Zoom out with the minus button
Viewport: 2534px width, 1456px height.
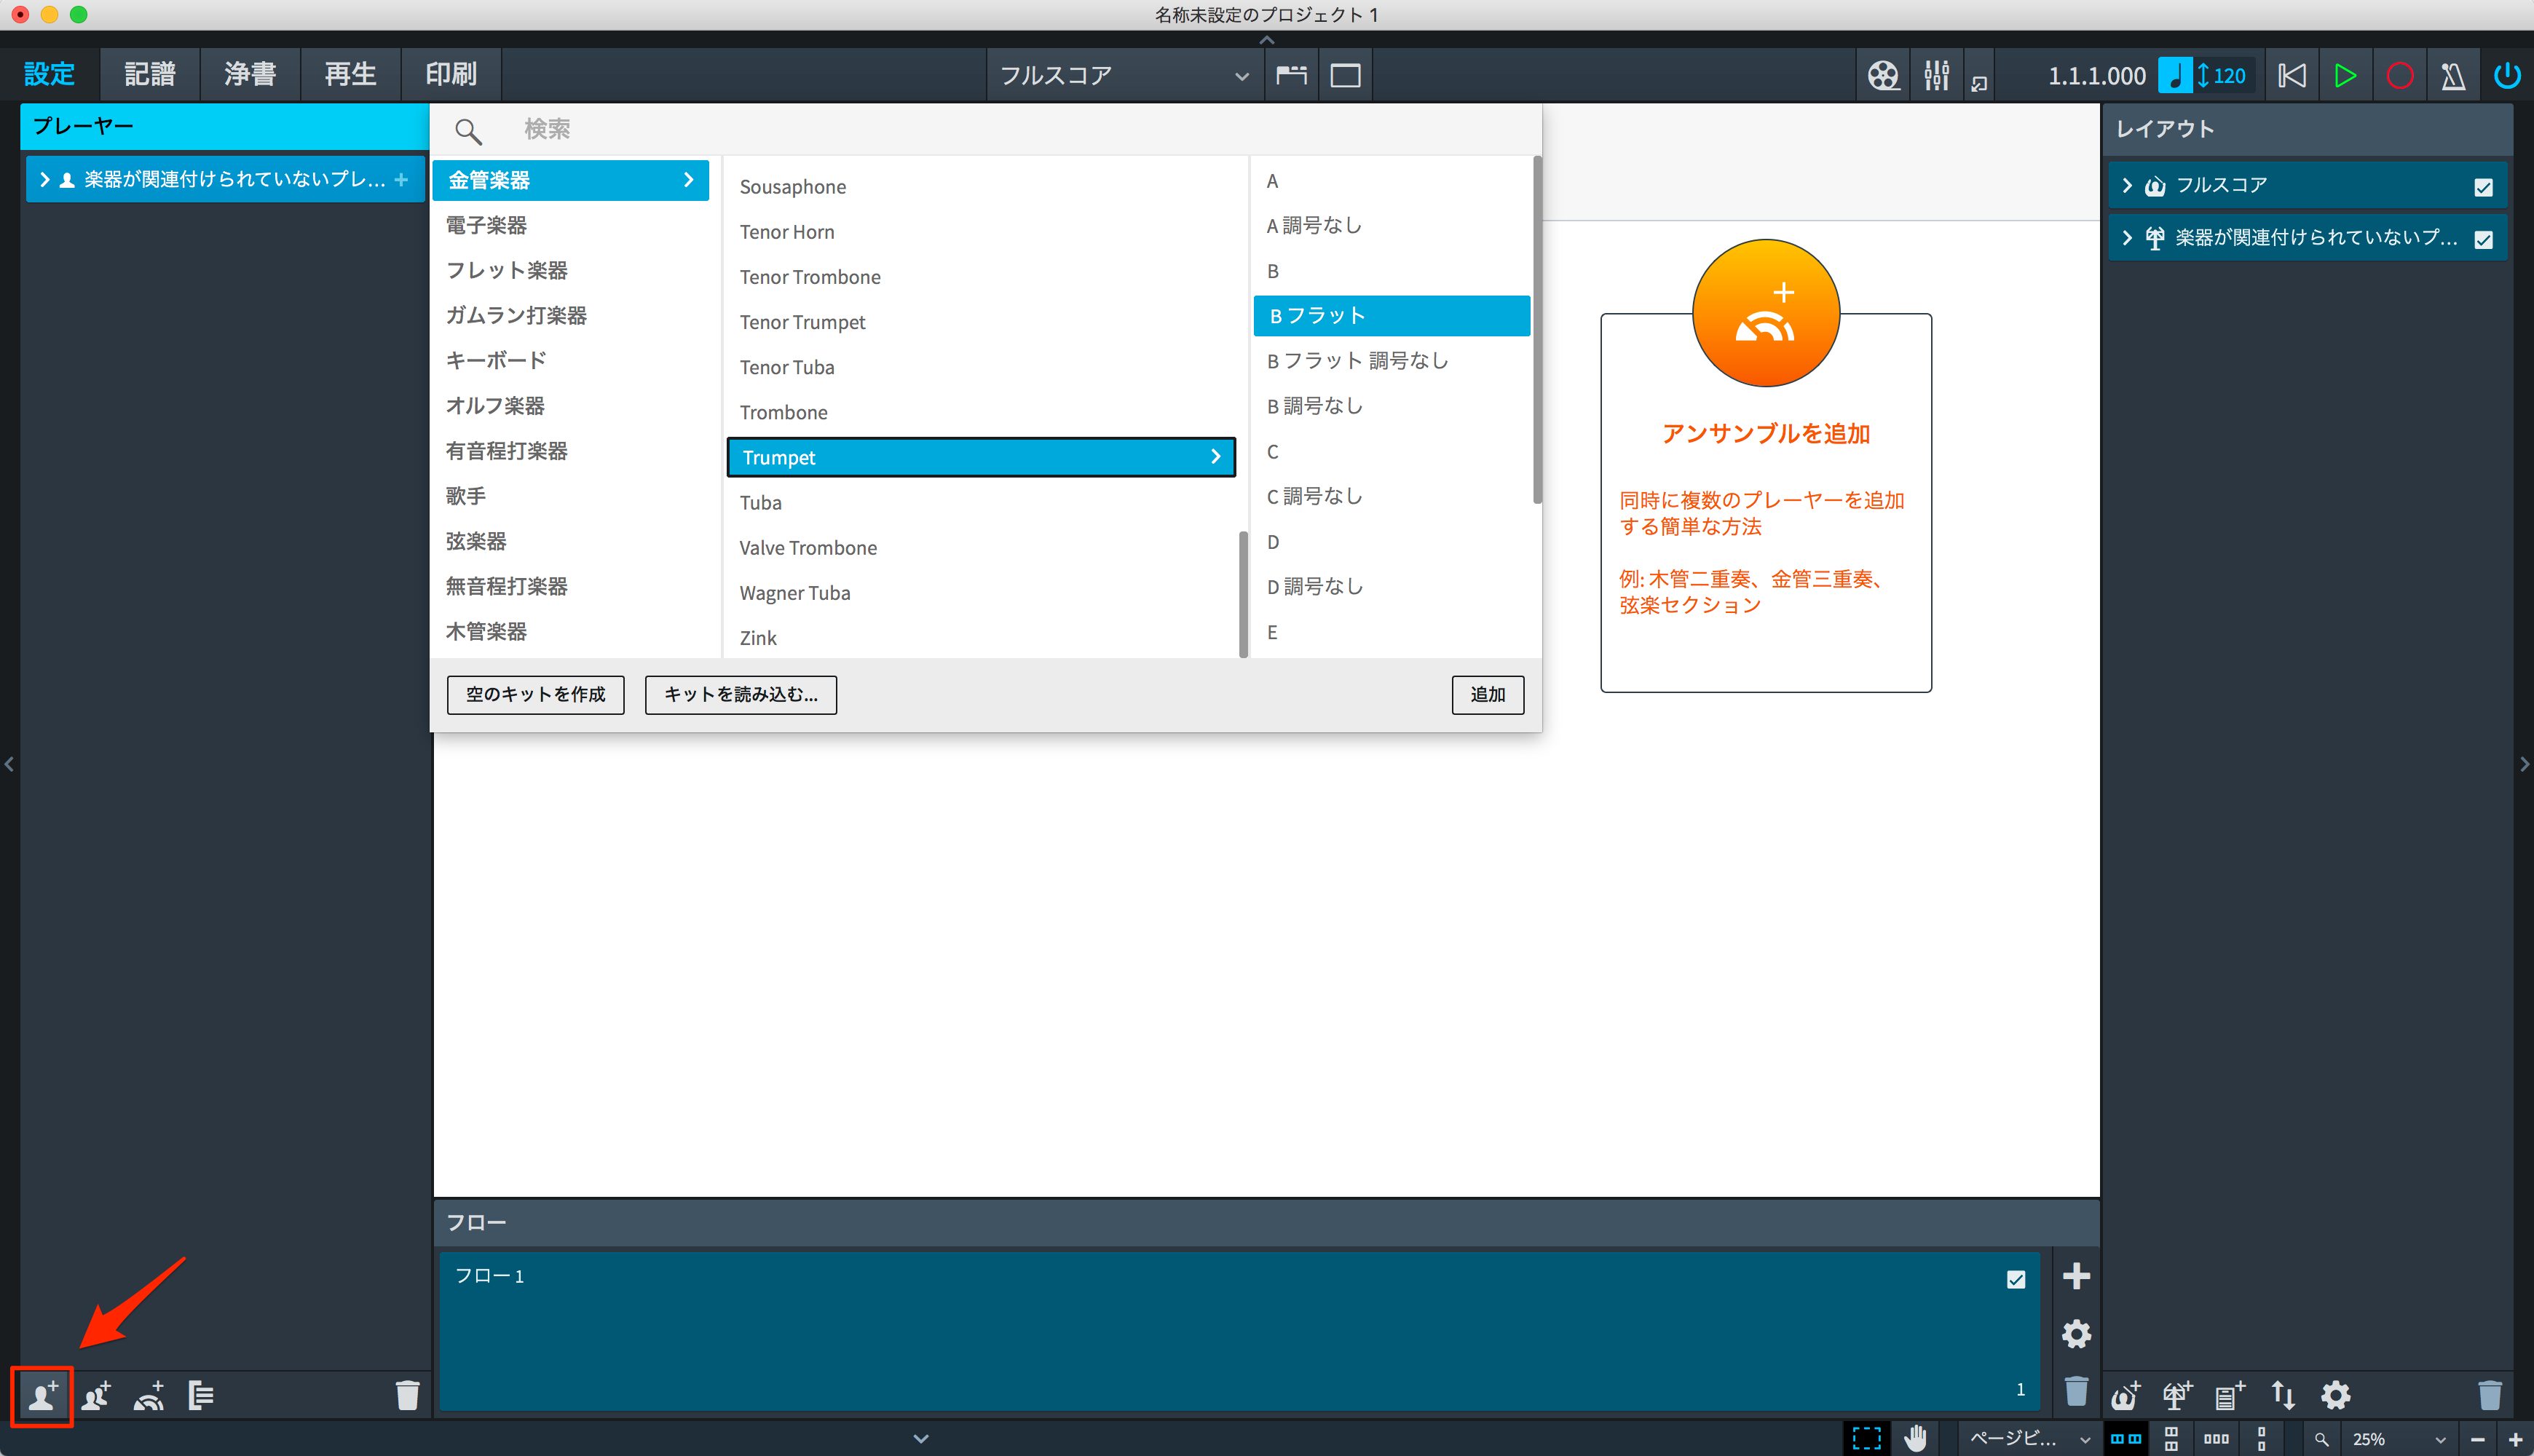click(x=2478, y=1439)
